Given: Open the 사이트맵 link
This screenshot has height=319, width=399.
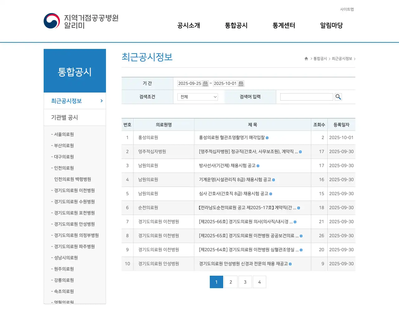Looking at the screenshot, I should pos(347,9).
